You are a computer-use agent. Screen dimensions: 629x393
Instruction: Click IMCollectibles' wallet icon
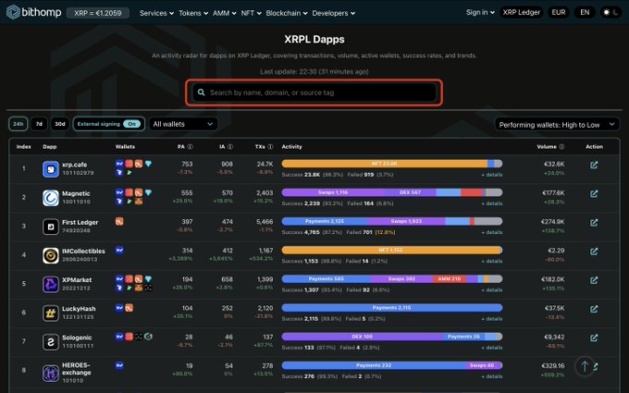point(119,251)
